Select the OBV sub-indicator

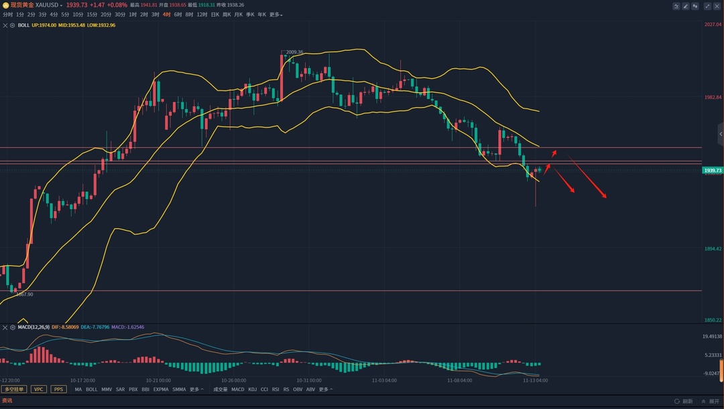click(x=298, y=390)
